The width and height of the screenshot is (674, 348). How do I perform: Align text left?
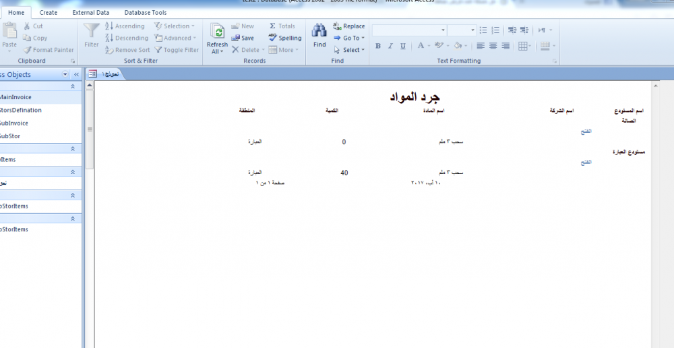[481, 46]
